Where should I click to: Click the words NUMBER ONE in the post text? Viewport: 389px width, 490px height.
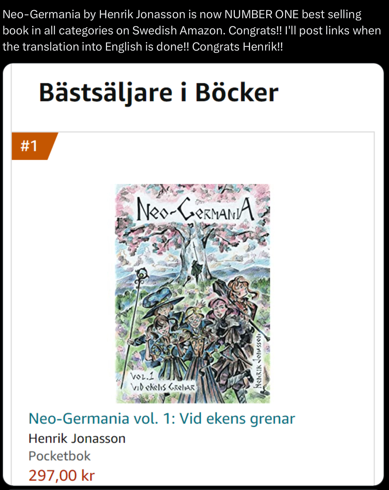261,14
